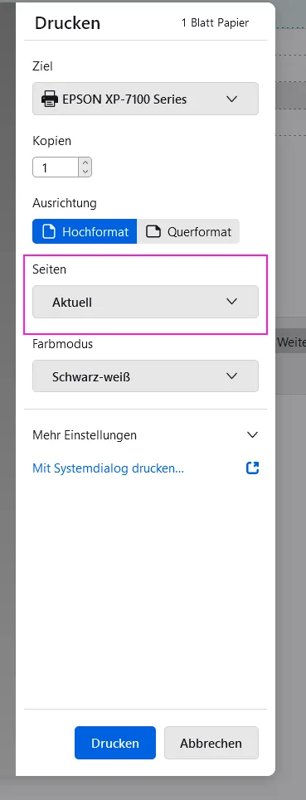This screenshot has height=800, width=306.
Task: Select Hochformat orientation
Action: point(85,231)
